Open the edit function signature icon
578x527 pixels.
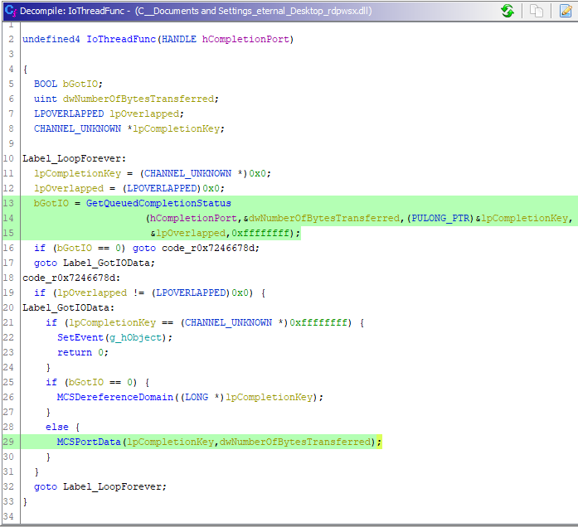pyautogui.click(x=566, y=11)
